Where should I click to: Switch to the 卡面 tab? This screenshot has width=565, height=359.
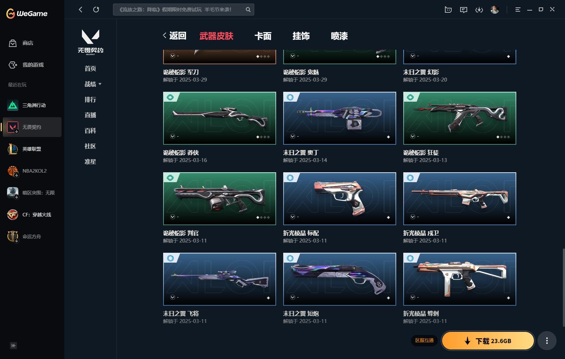coord(263,36)
